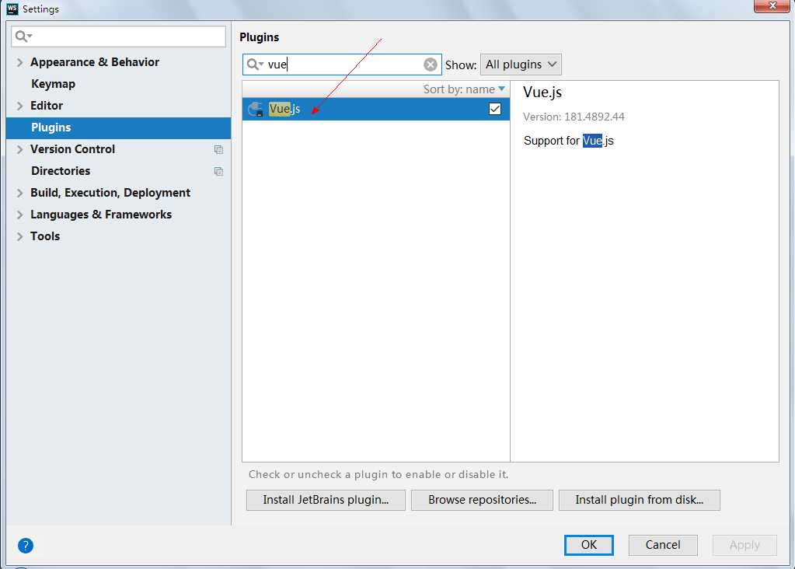Open Languages & Frameworks settings
Screen dimensions: 795x569
coord(101,215)
